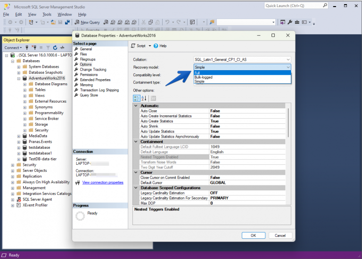Collapse the Cursor section

[x=136, y=172]
